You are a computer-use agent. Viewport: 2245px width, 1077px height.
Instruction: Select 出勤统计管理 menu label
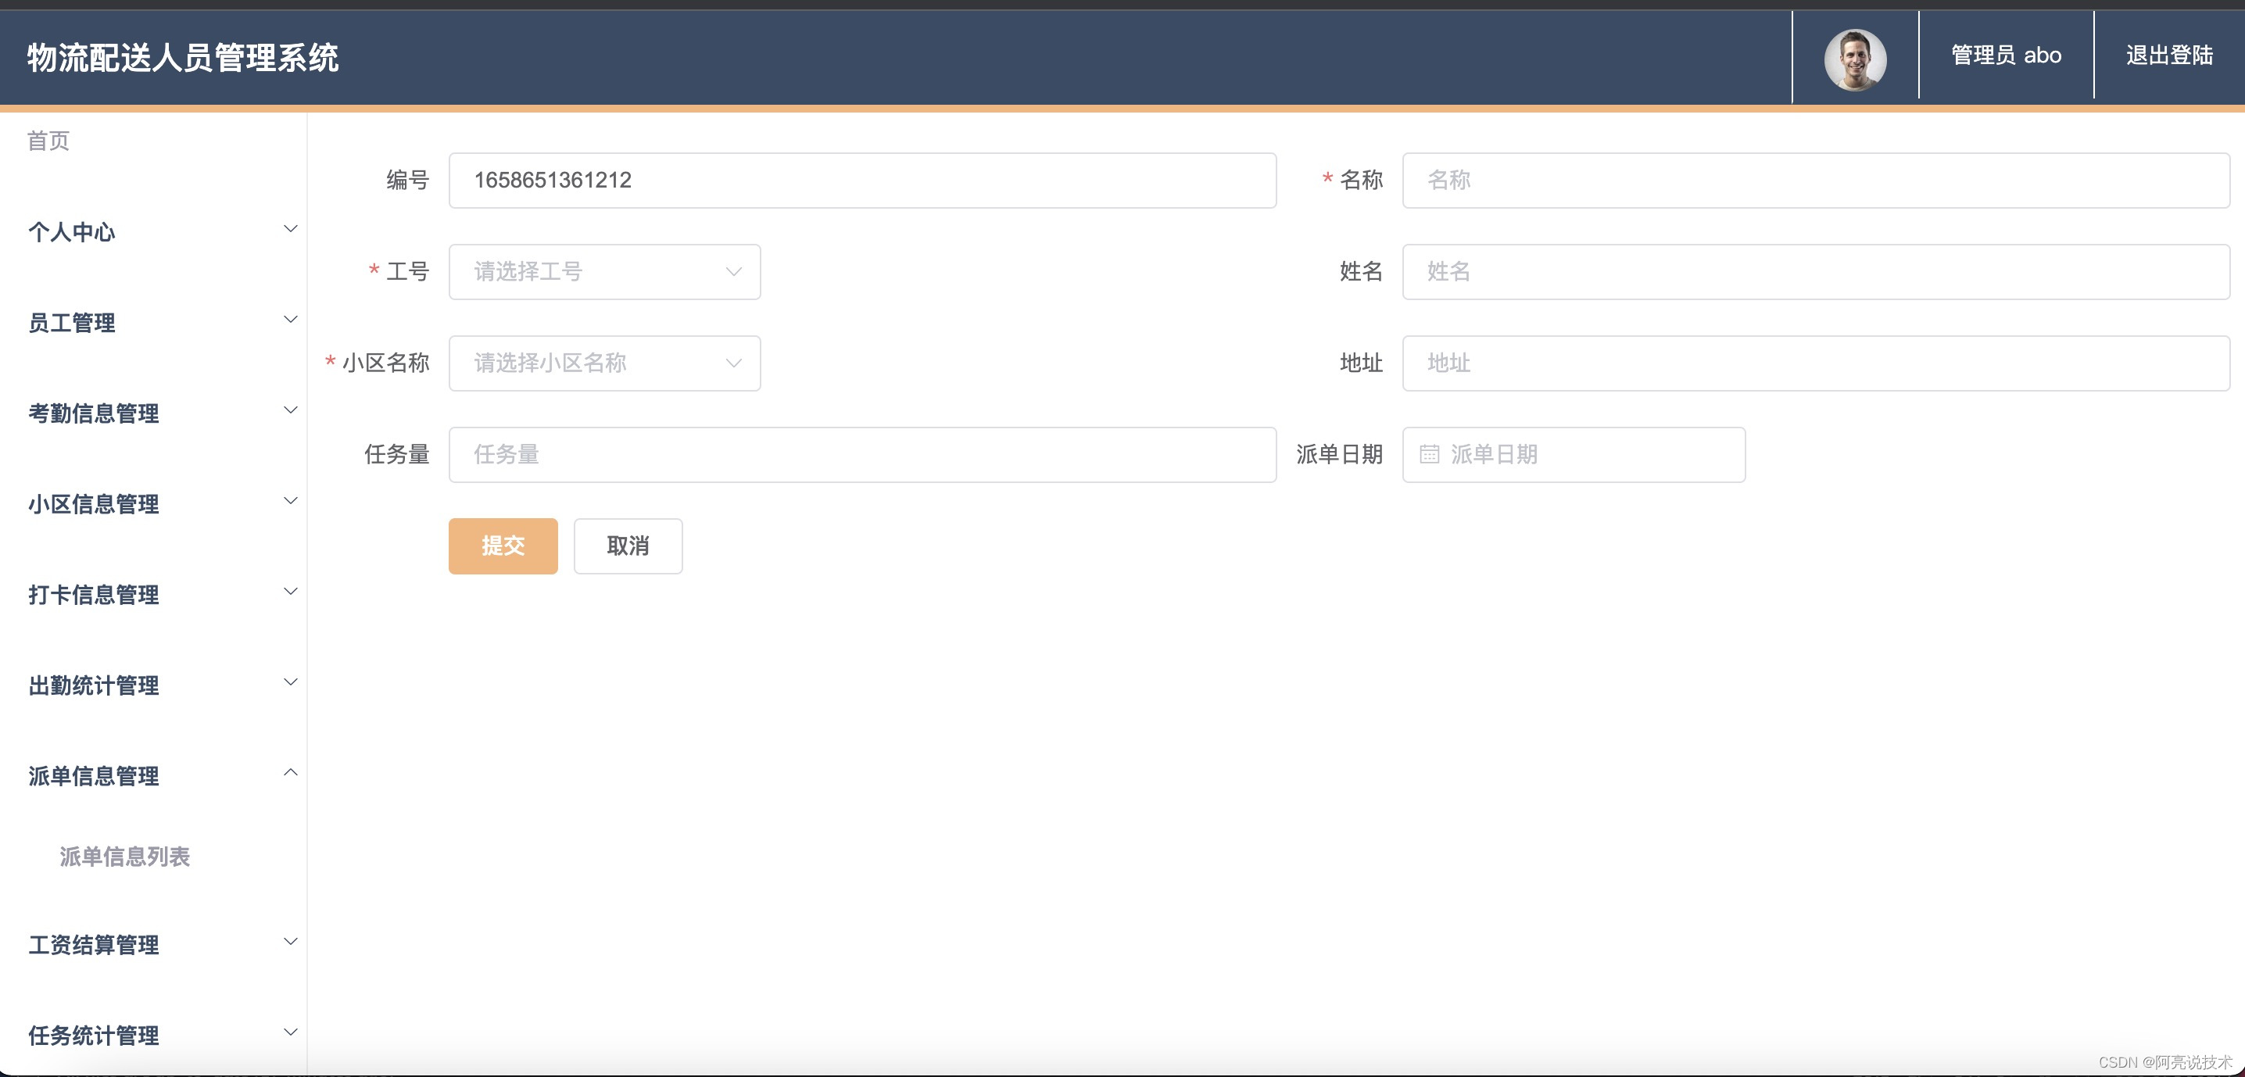pos(93,685)
